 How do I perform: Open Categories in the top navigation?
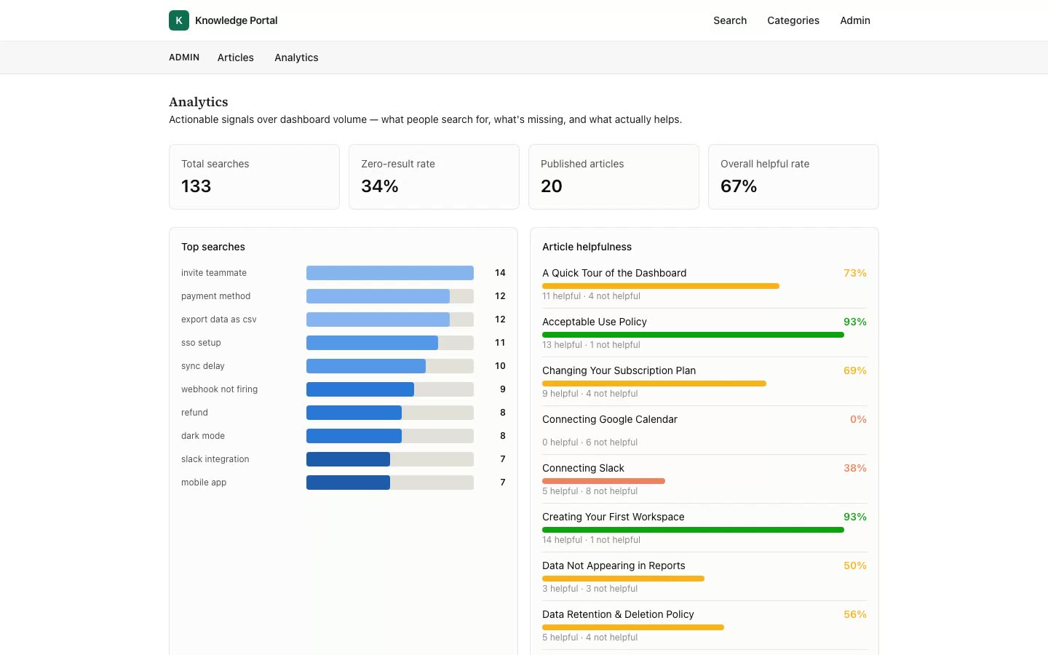click(x=793, y=20)
